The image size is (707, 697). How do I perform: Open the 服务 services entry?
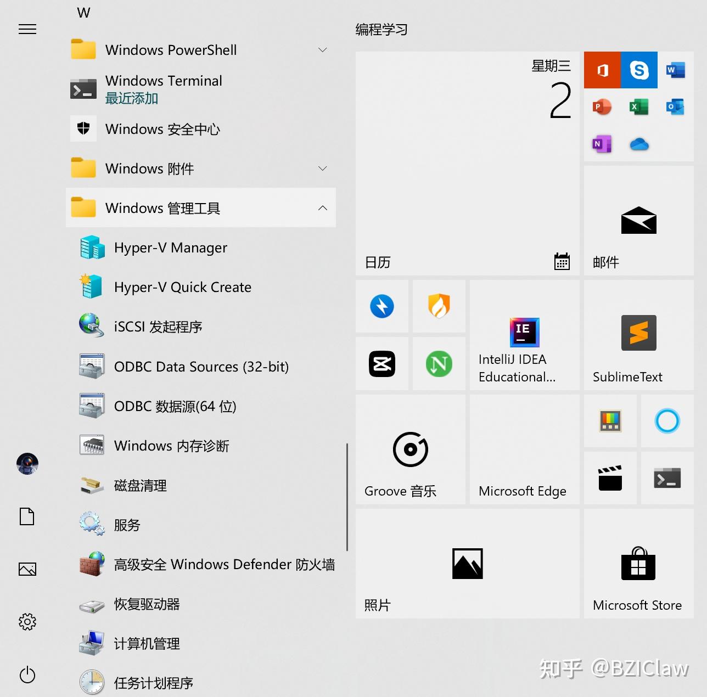[x=201, y=525]
